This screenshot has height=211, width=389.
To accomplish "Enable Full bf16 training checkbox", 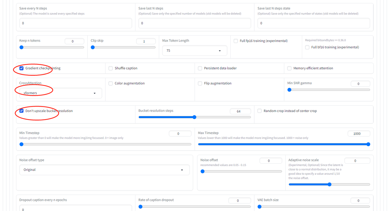I will (307, 47).
